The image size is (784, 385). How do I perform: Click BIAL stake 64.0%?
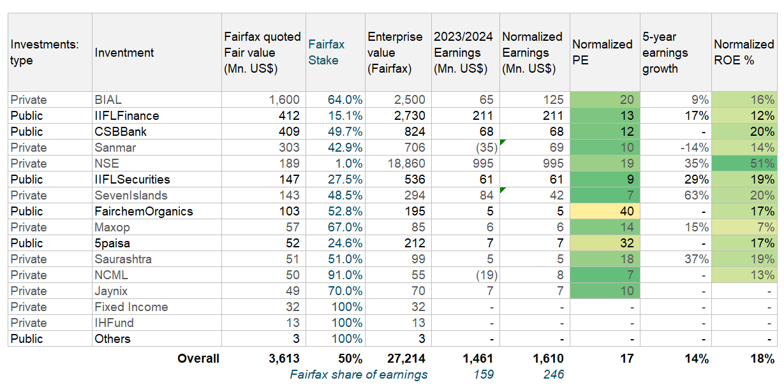[x=335, y=99]
